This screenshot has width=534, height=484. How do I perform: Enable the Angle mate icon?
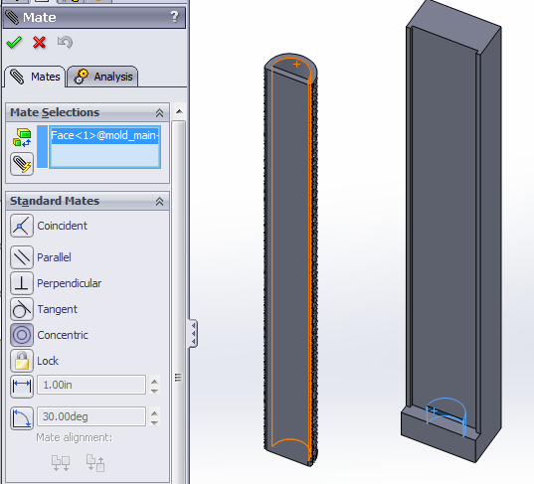[x=22, y=418]
